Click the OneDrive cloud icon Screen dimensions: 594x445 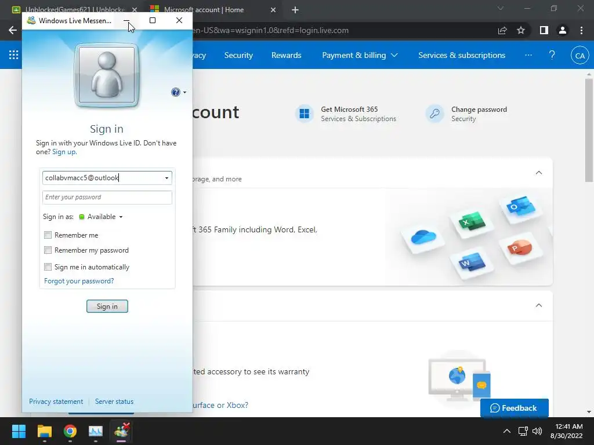pos(423,238)
